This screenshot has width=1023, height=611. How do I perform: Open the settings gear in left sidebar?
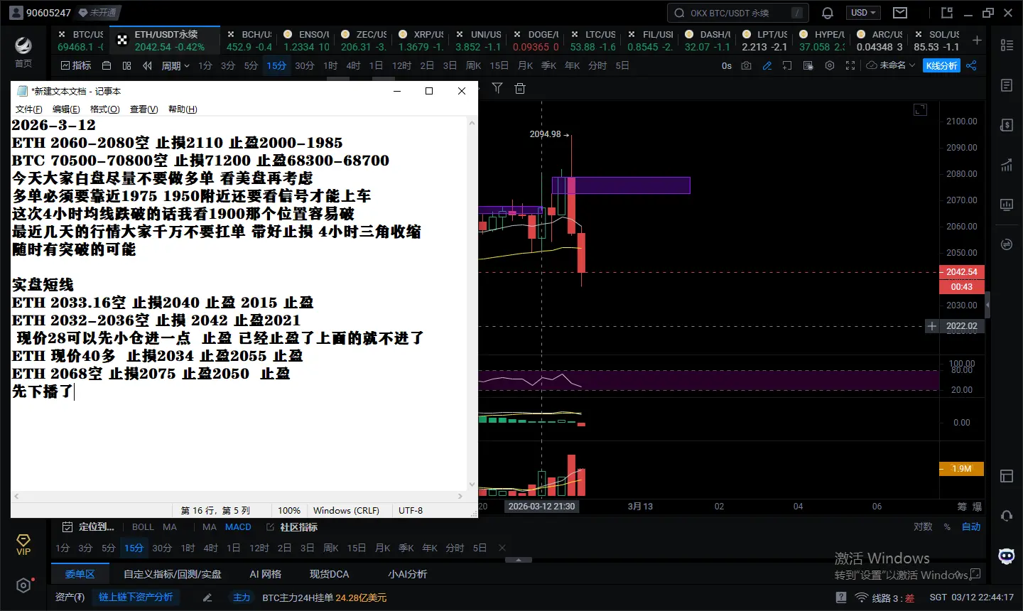[23, 585]
